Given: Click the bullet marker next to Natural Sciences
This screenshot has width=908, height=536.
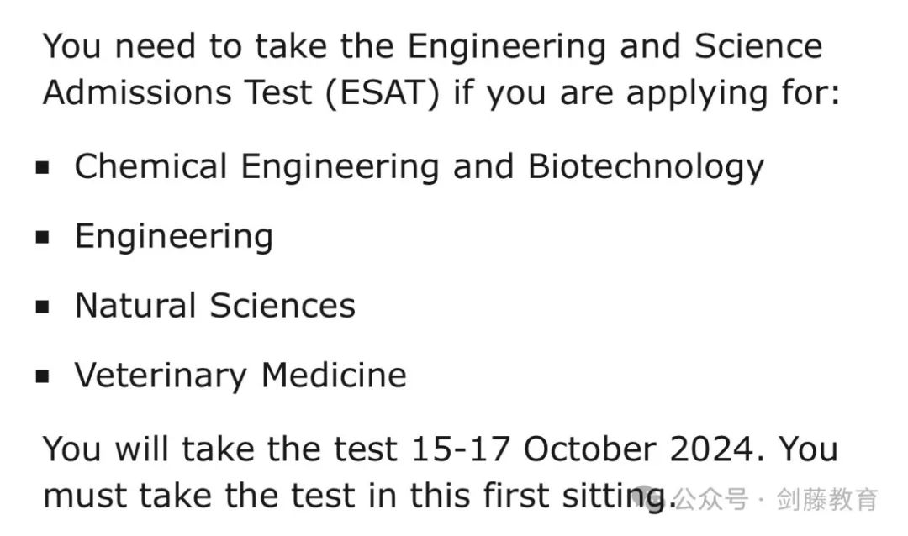Looking at the screenshot, I should tap(42, 307).
